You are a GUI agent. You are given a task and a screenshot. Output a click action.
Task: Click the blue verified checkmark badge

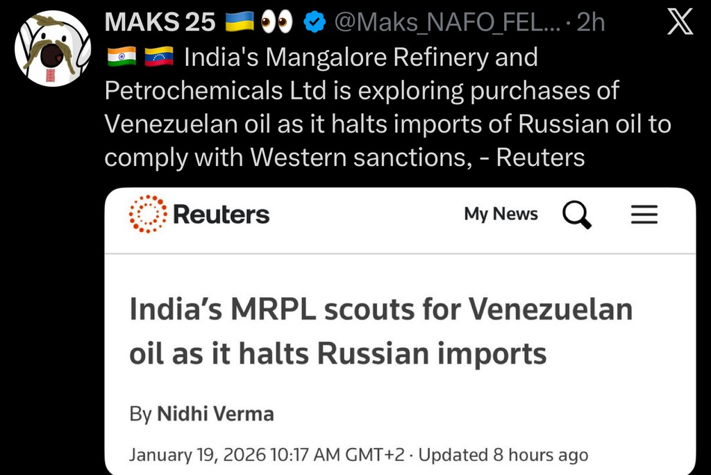[316, 23]
